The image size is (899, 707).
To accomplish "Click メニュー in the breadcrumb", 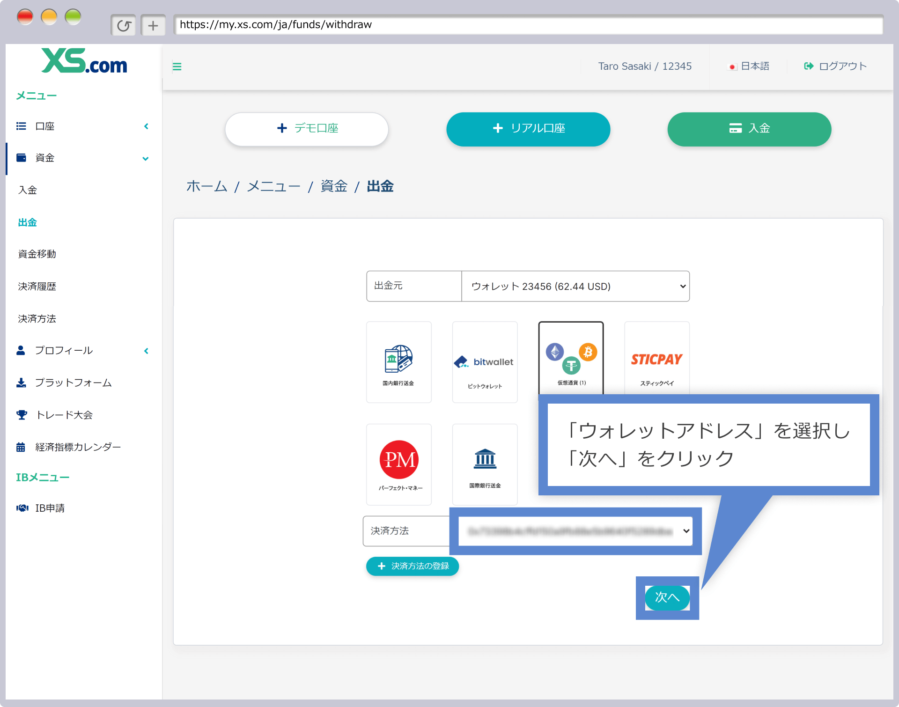I will [273, 186].
